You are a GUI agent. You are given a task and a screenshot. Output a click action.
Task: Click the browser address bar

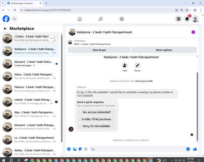click(x=98, y=10)
